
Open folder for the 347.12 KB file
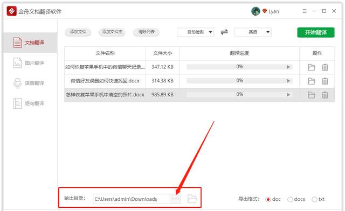pyautogui.click(x=312, y=67)
